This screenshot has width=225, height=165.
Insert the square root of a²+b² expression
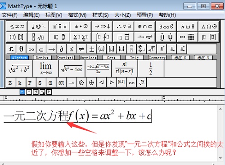(19, 69)
